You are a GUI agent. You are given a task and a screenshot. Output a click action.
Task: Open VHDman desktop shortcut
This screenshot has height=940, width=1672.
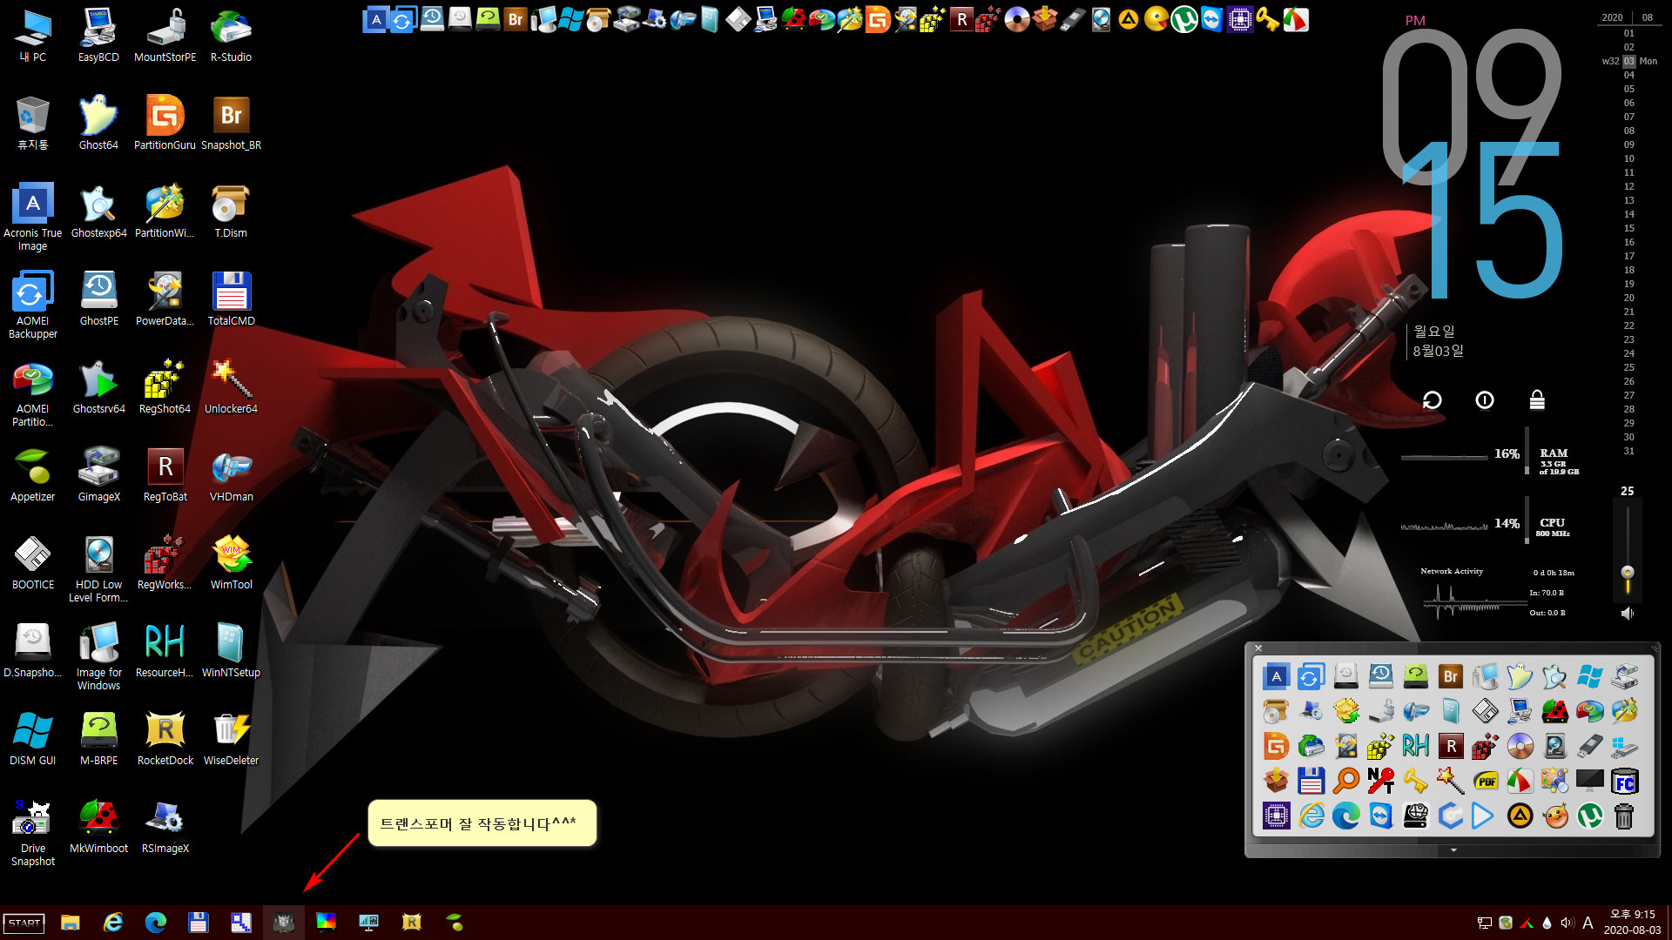point(231,475)
